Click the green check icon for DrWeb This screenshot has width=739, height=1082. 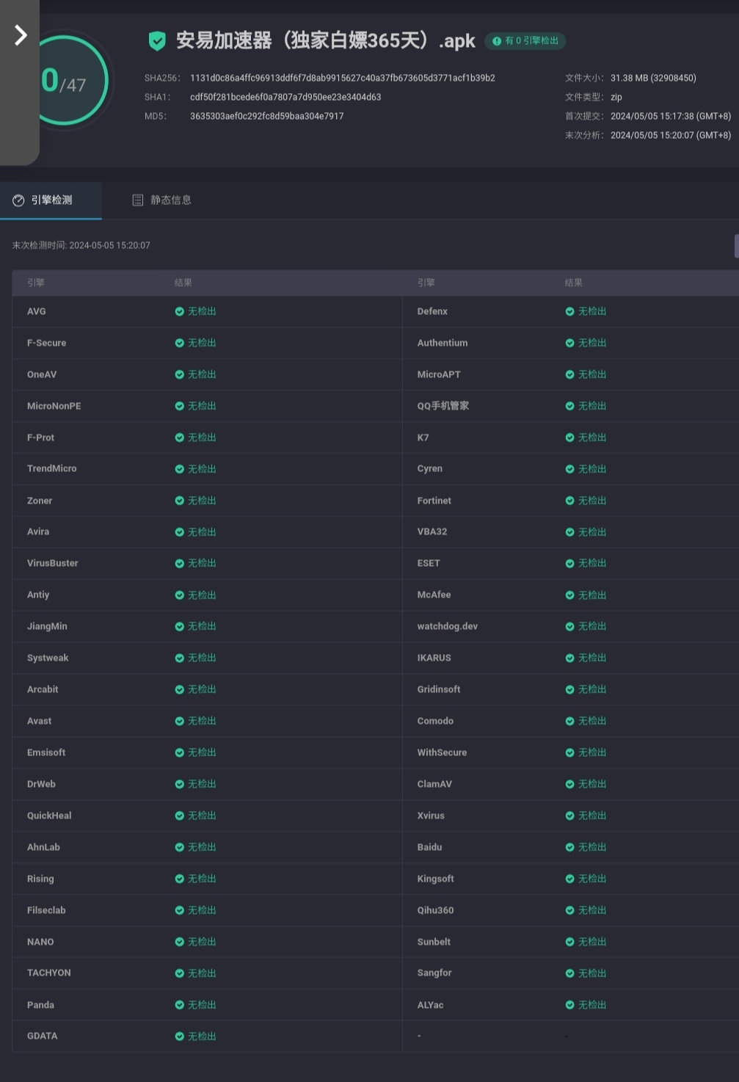[x=179, y=785]
